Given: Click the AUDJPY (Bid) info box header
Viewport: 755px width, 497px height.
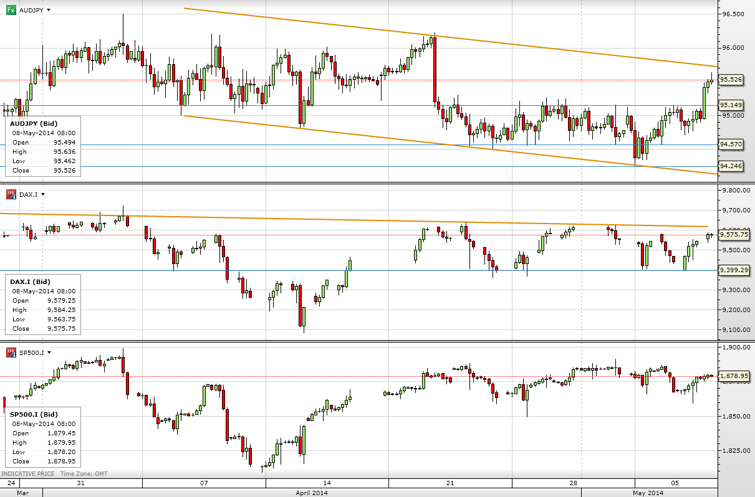Looking at the screenshot, I should tap(34, 123).
